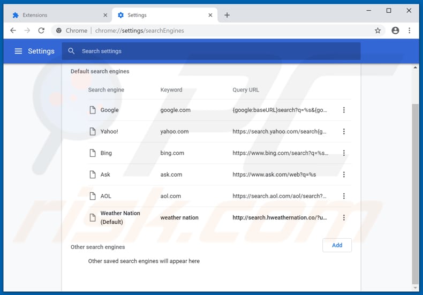Click the scrollbar down arrow
This screenshot has width=423, height=295.
coord(415,288)
